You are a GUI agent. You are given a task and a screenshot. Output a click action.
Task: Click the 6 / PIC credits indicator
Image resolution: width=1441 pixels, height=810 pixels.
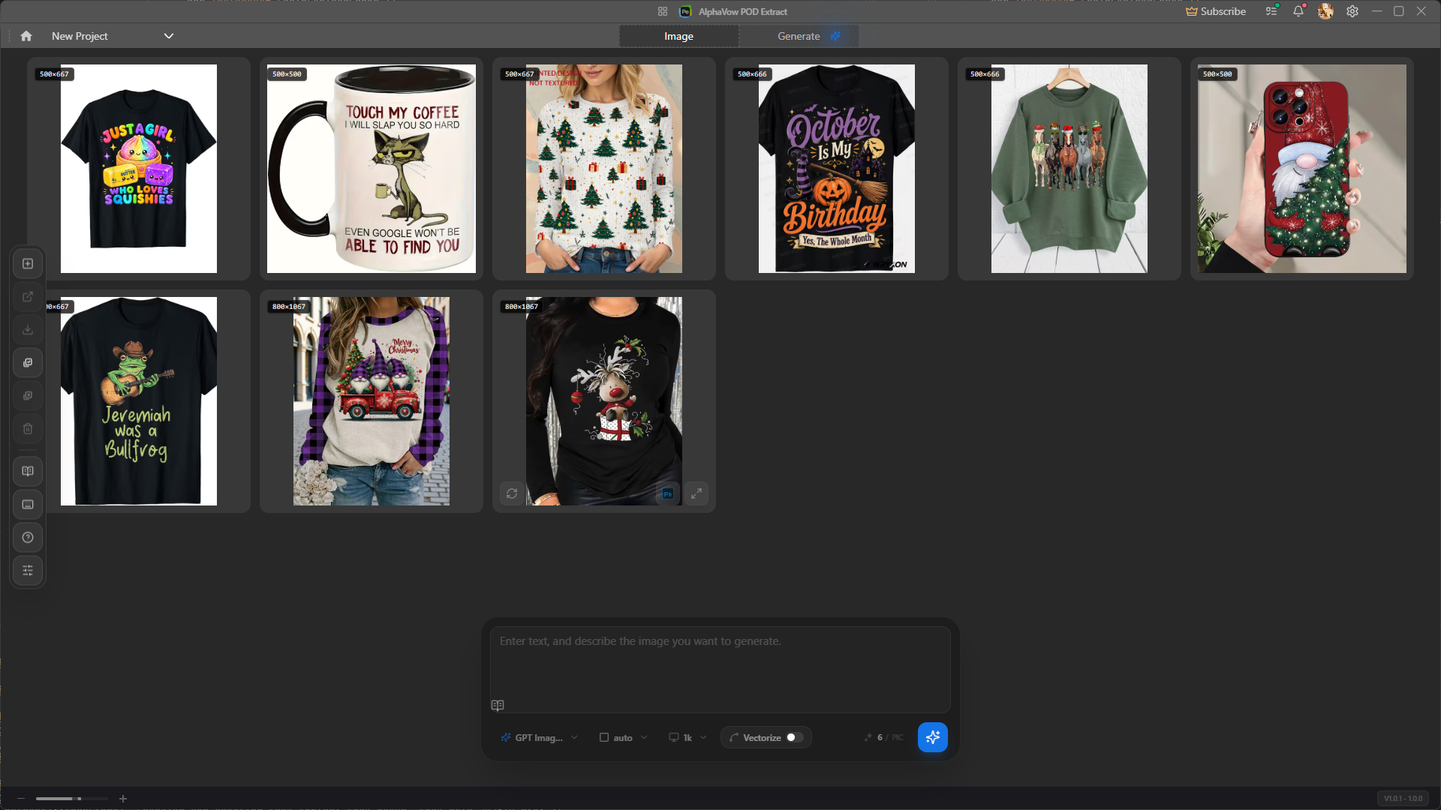click(x=884, y=737)
